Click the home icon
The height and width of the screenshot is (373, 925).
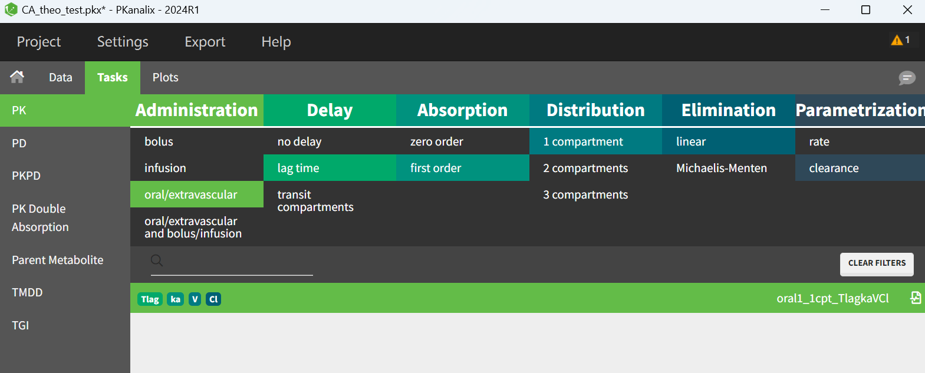(x=17, y=77)
